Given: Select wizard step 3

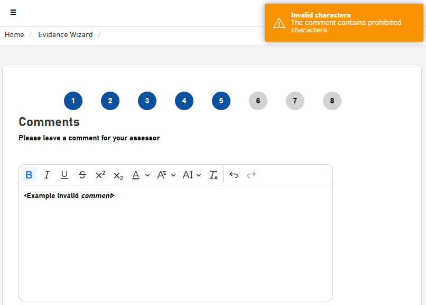Looking at the screenshot, I should [147, 101].
